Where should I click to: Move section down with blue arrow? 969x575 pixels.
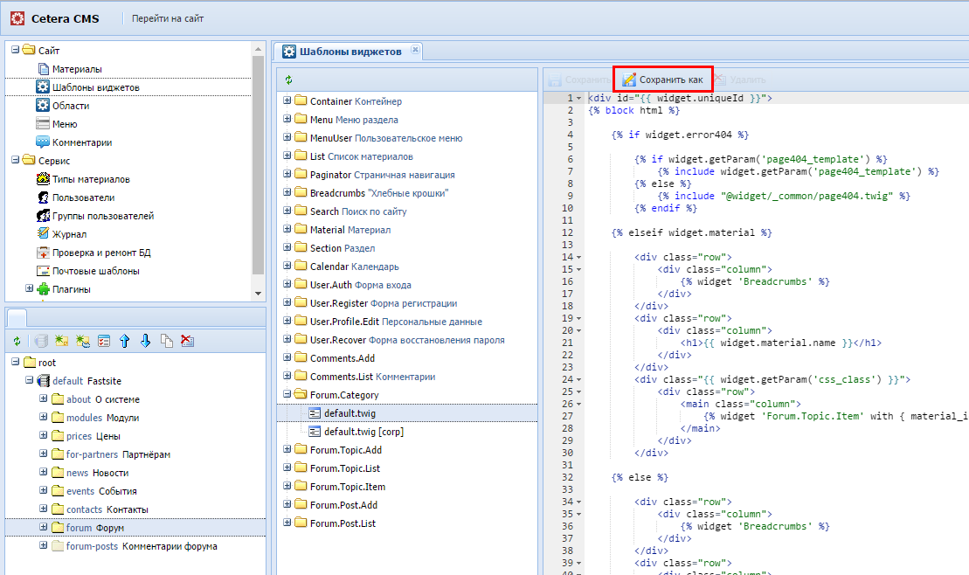click(145, 341)
